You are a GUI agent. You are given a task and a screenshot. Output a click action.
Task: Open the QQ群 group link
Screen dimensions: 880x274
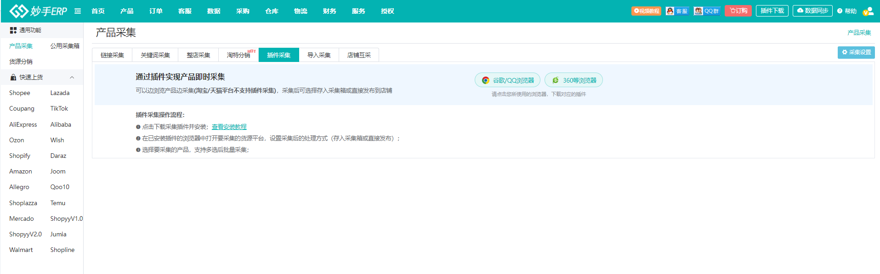coord(707,11)
